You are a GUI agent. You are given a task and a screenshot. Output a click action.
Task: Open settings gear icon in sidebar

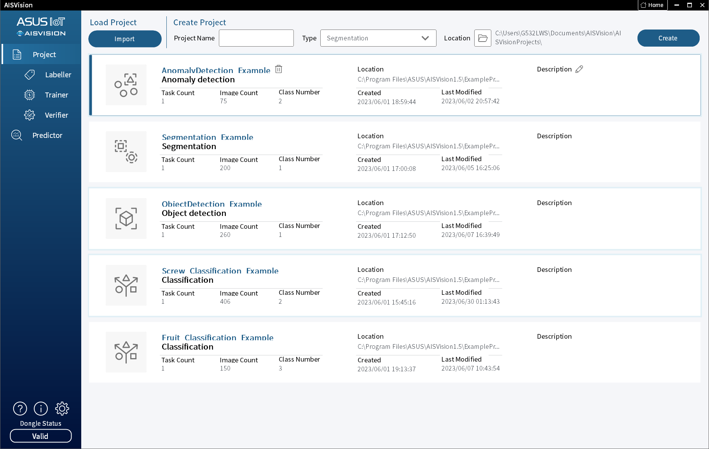[62, 408]
